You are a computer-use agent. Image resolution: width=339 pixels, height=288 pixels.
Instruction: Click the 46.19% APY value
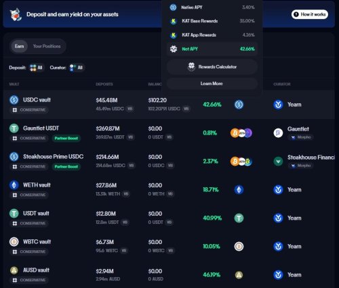tap(212, 275)
